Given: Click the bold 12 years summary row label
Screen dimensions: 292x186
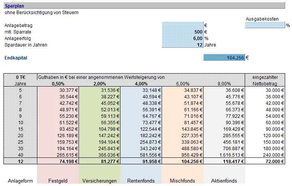Looking at the screenshot, I should 20,161.
